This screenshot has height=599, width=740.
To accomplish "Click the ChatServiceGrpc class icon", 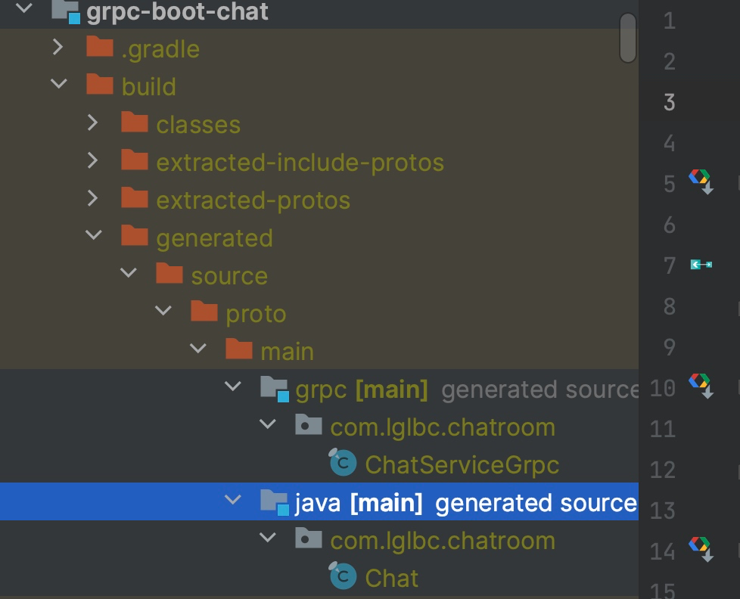I will [x=343, y=462].
